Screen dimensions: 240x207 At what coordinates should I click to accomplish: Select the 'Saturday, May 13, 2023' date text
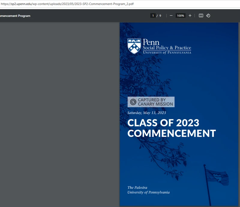(x=147, y=113)
